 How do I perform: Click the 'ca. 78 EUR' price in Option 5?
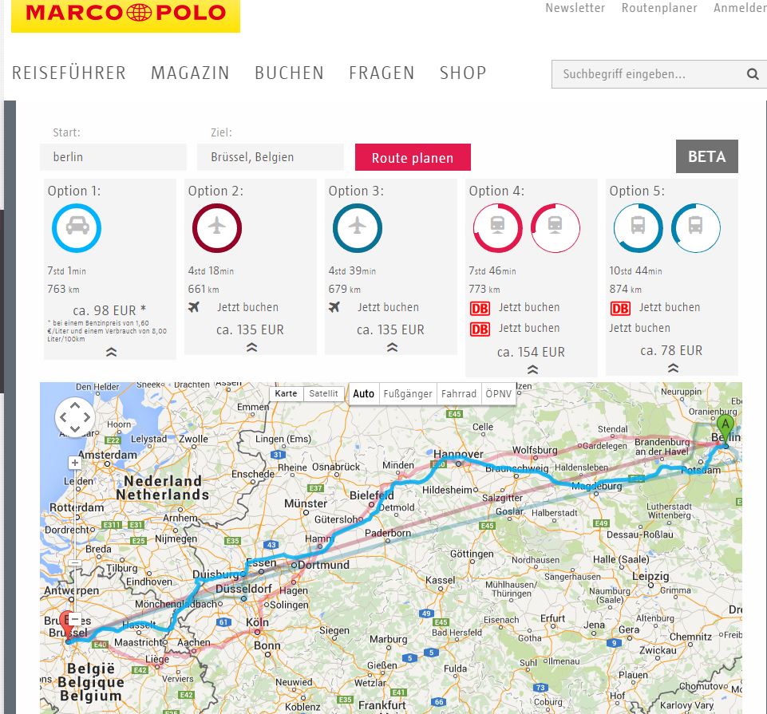point(671,351)
